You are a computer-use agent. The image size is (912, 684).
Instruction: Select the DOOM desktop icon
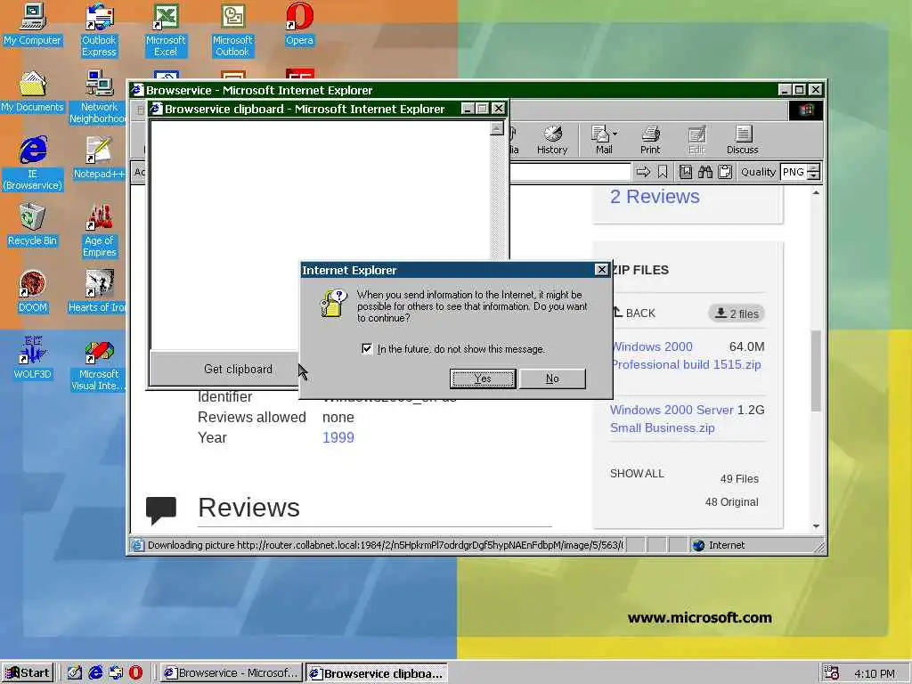tap(32, 291)
